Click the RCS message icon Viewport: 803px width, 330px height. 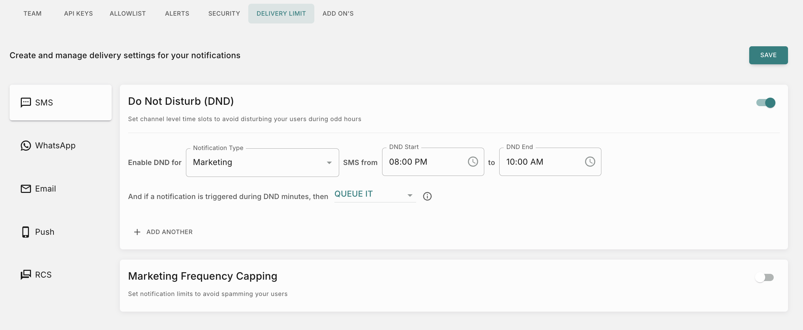click(x=26, y=275)
